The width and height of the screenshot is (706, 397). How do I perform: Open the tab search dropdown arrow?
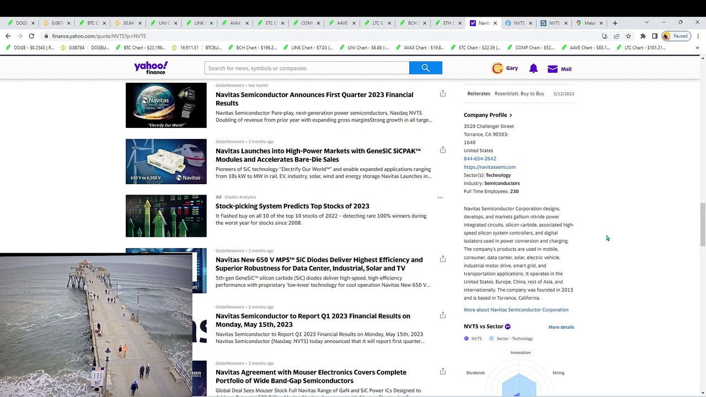646,23
